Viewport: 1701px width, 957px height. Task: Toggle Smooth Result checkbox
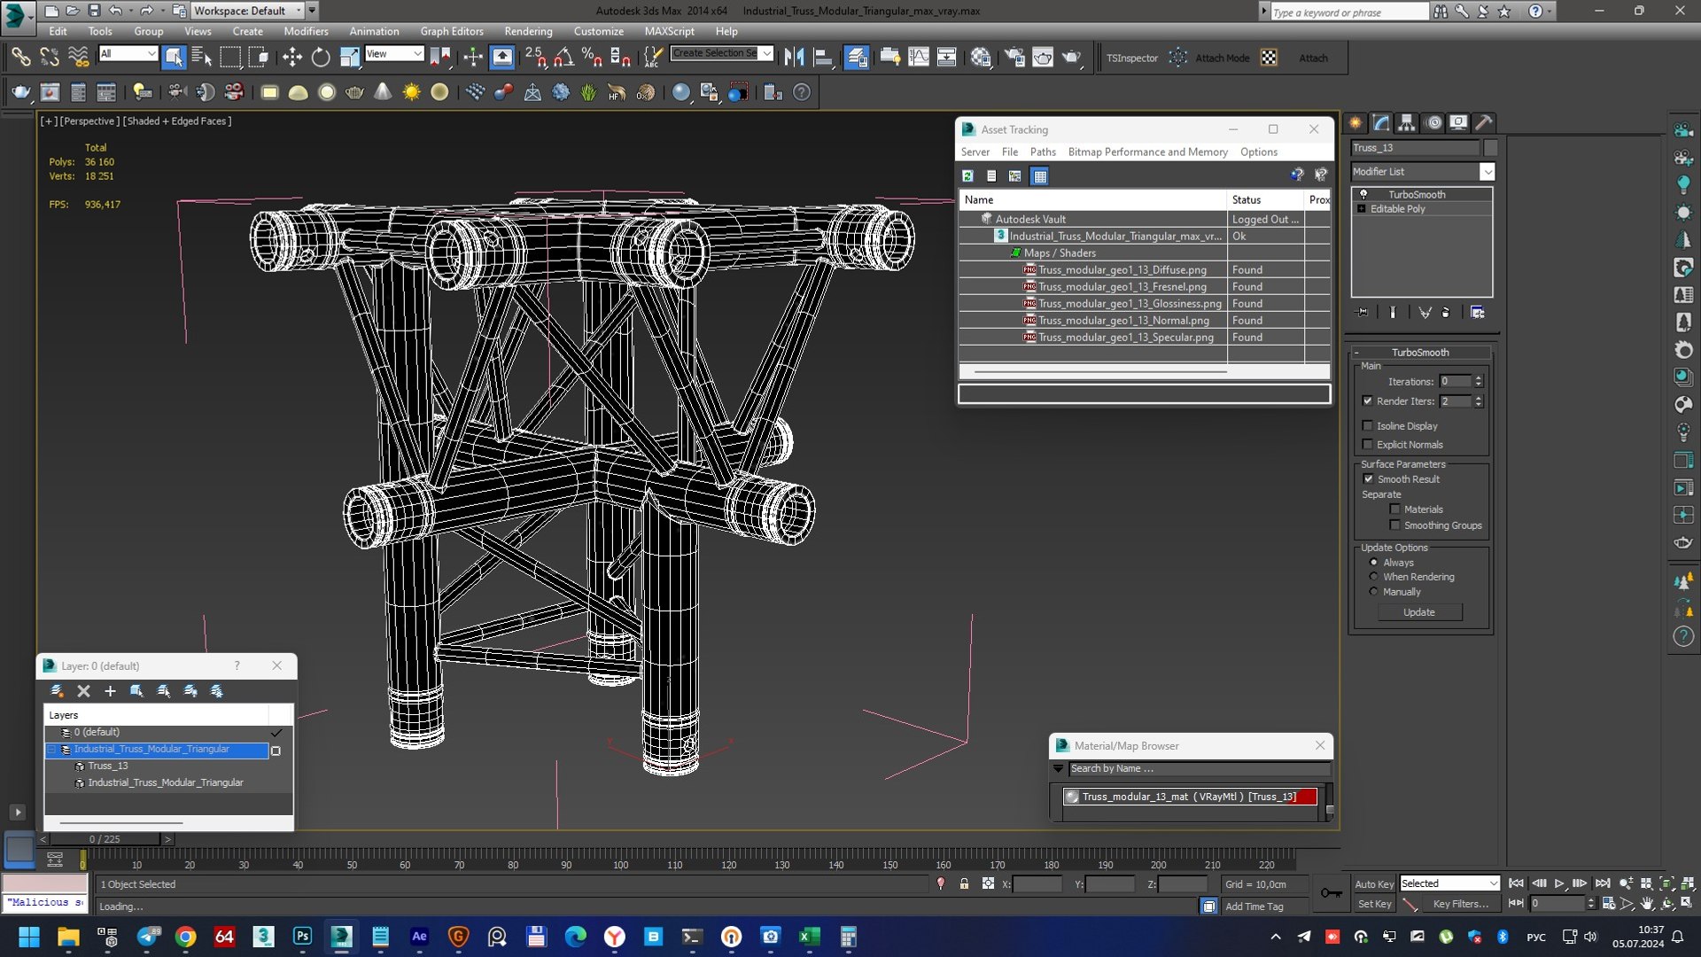coord(1369,479)
